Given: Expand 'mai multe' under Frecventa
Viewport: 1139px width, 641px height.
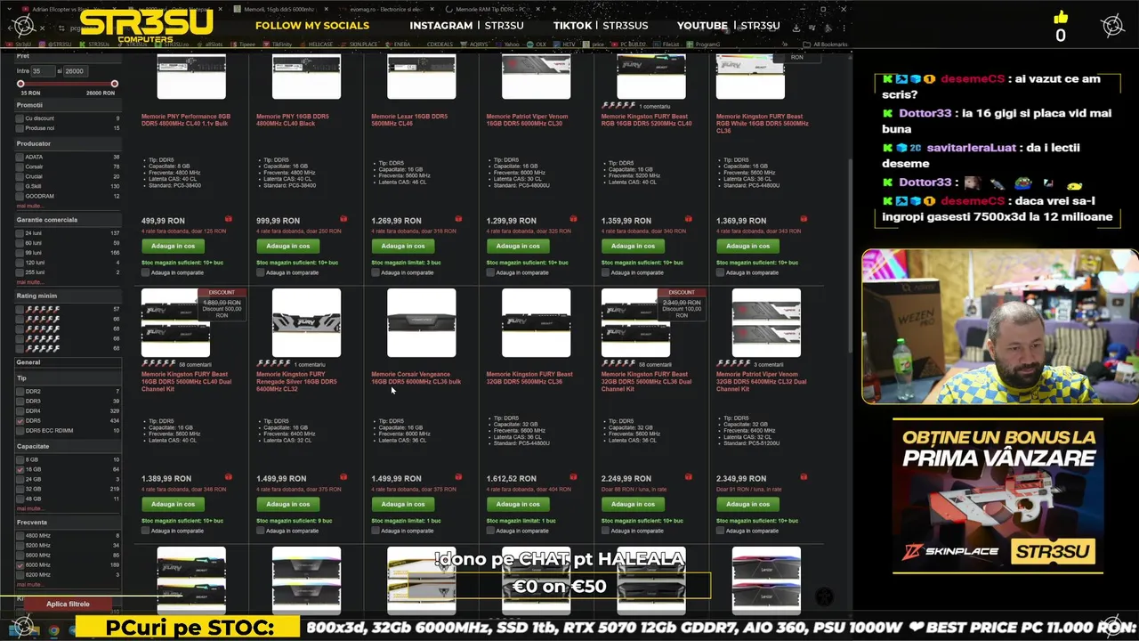Looking at the screenshot, I should 28,585.
